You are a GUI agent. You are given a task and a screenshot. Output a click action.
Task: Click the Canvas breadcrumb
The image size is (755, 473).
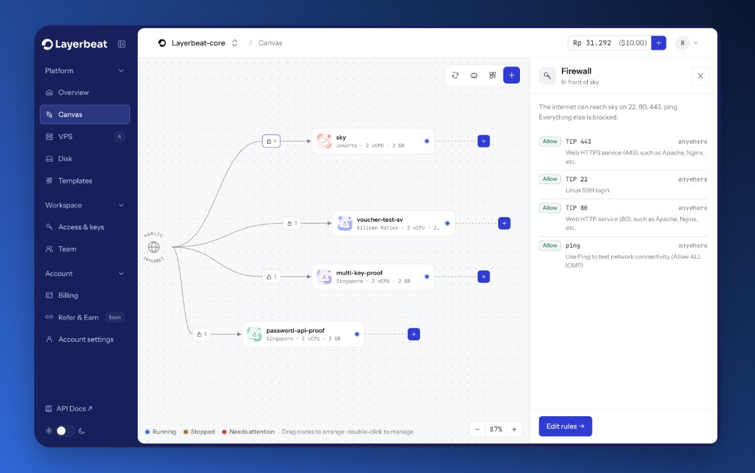[x=270, y=43]
